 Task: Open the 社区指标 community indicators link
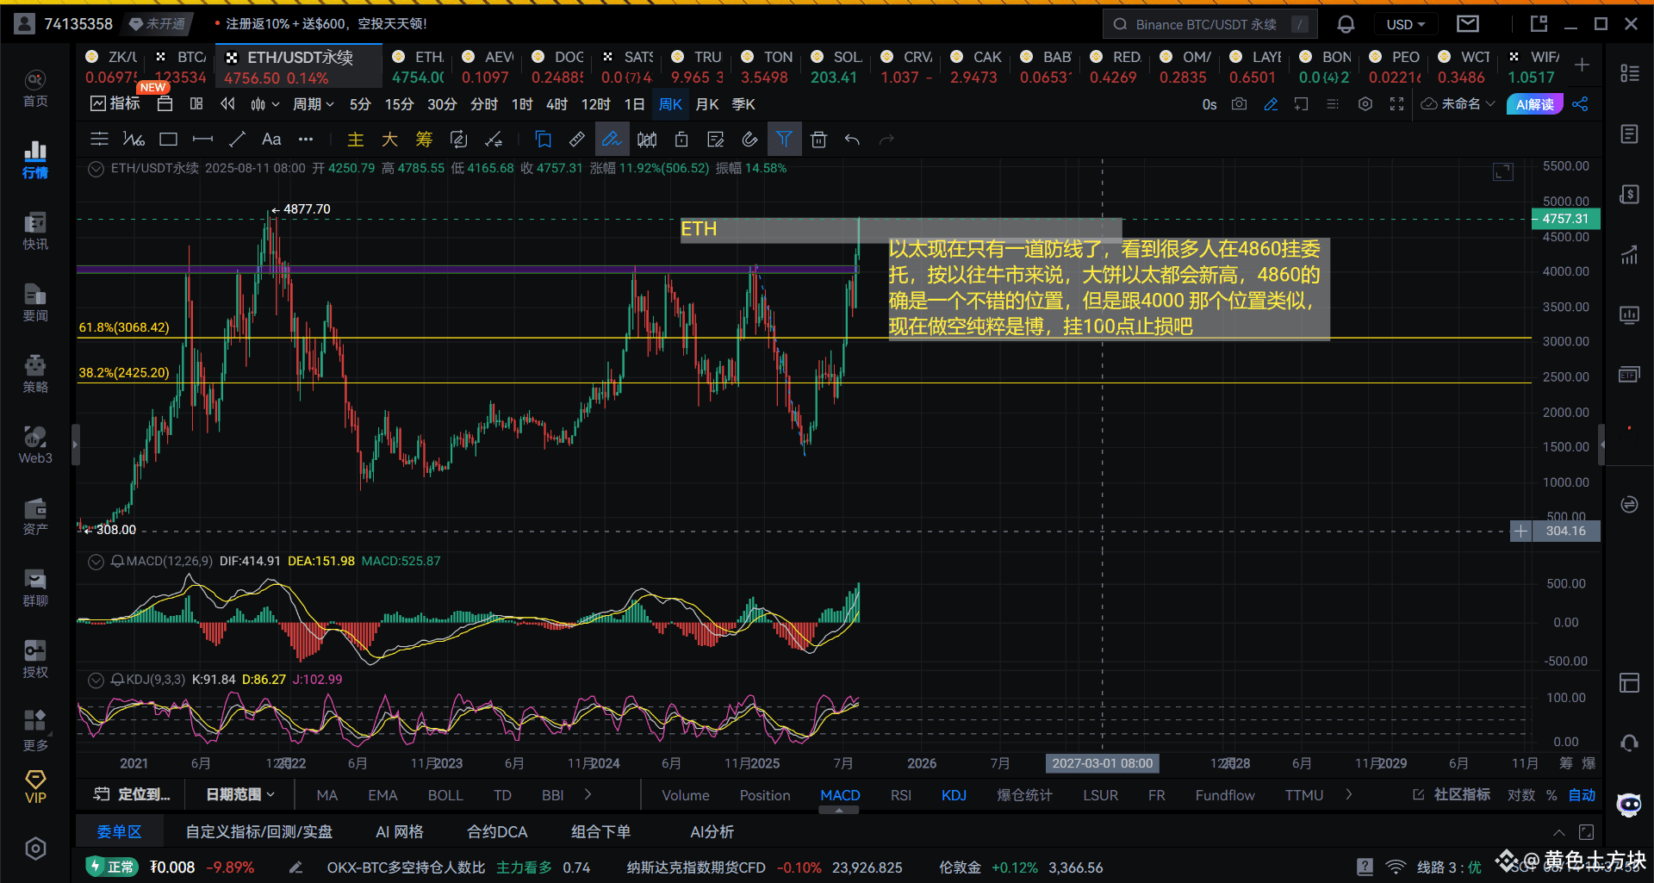point(1452,794)
